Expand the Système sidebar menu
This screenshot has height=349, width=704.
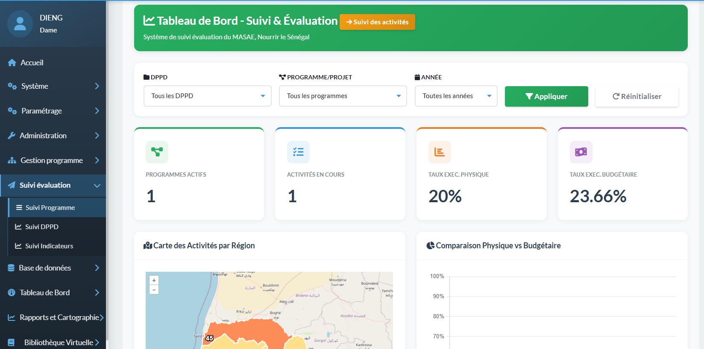point(53,86)
